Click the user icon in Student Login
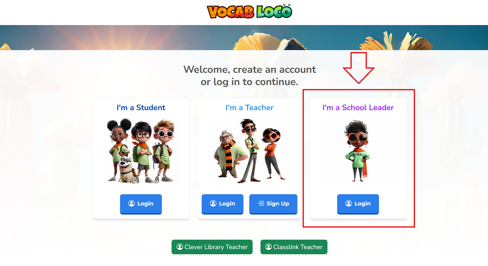The height and width of the screenshot is (266, 488). (132, 203)
